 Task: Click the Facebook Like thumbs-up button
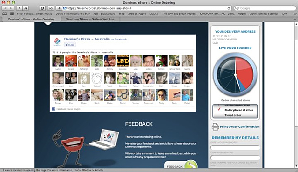[70, 45]
